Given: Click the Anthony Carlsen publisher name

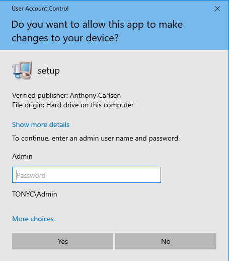Looking at the screenshot, I should point(95,95).
